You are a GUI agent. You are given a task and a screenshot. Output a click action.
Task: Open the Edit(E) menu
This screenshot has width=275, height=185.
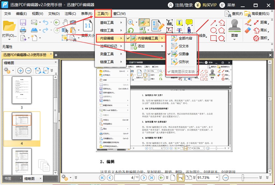[21, 14]
